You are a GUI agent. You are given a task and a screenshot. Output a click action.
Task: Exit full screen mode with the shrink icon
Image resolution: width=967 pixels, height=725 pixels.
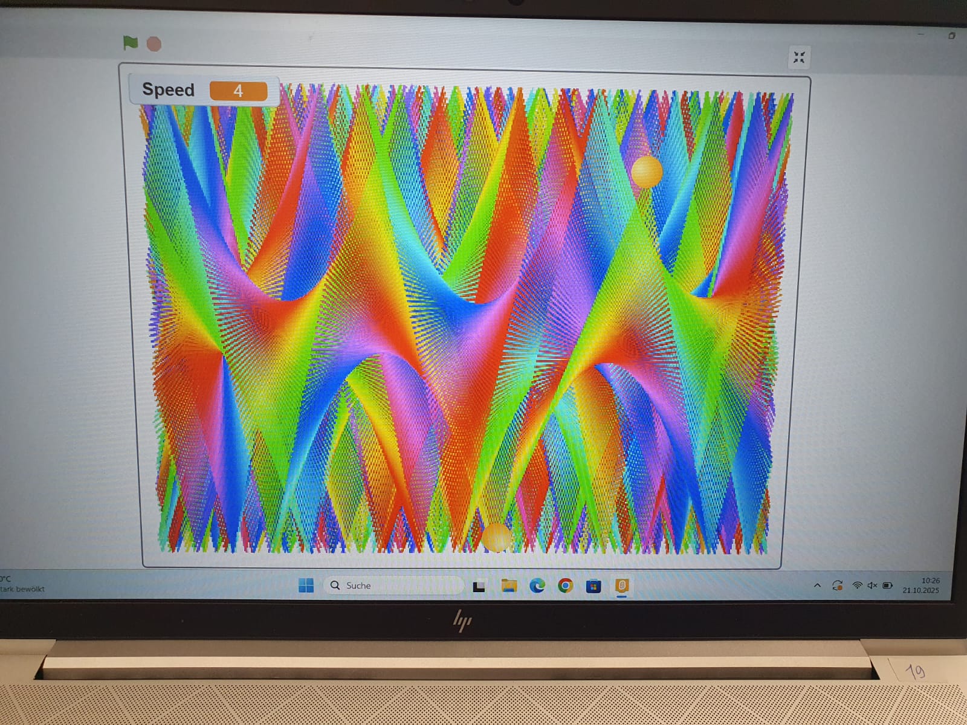tap(799, 57)
